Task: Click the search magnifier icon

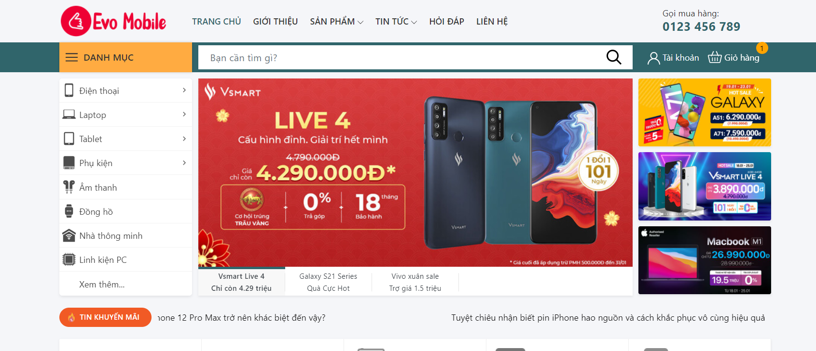Action: point(613,57)
